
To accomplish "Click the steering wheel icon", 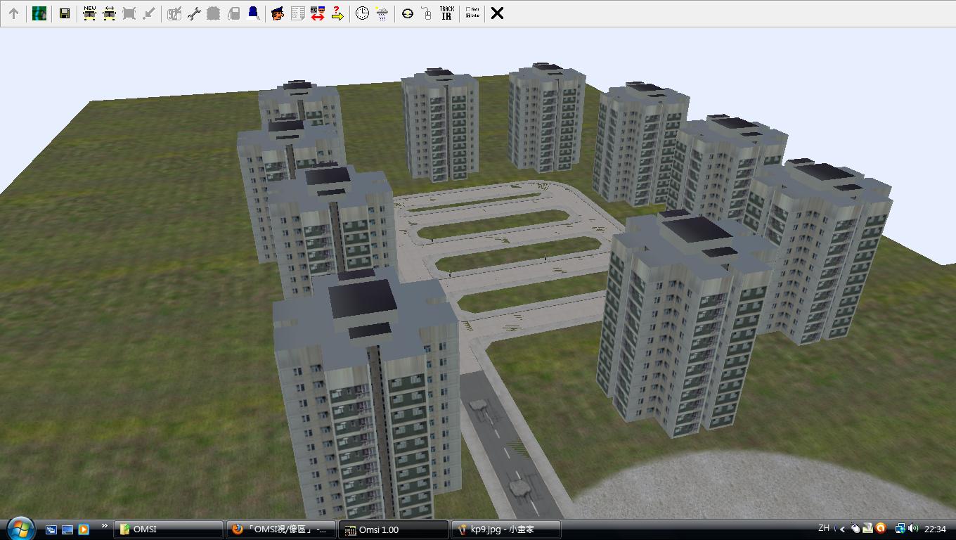I will [x=408, y=13].
